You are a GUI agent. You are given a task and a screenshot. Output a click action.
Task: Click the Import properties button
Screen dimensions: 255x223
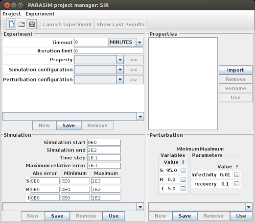(x=235, y=70)
